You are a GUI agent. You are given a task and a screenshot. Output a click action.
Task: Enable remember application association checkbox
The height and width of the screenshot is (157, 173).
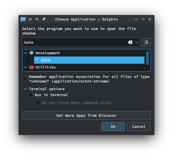point(25,79)
